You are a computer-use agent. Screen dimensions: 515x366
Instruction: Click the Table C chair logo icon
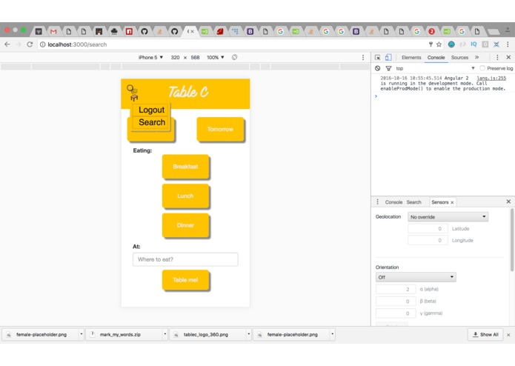click(133, 93)
